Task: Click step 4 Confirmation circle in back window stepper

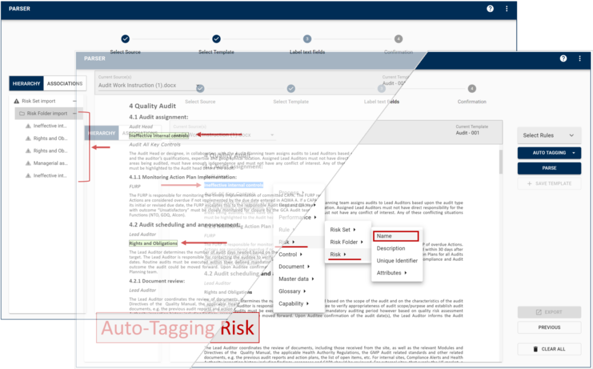Action: click(398, 39)
